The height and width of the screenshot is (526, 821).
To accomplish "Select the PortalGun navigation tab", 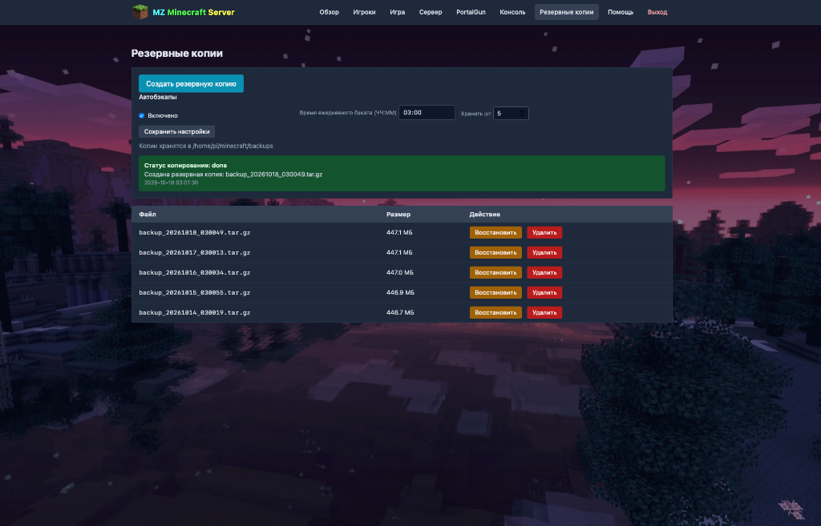I will pos(471,12).
